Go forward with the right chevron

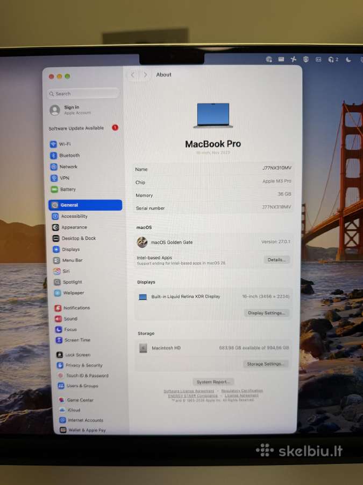(x=145, y=75)
